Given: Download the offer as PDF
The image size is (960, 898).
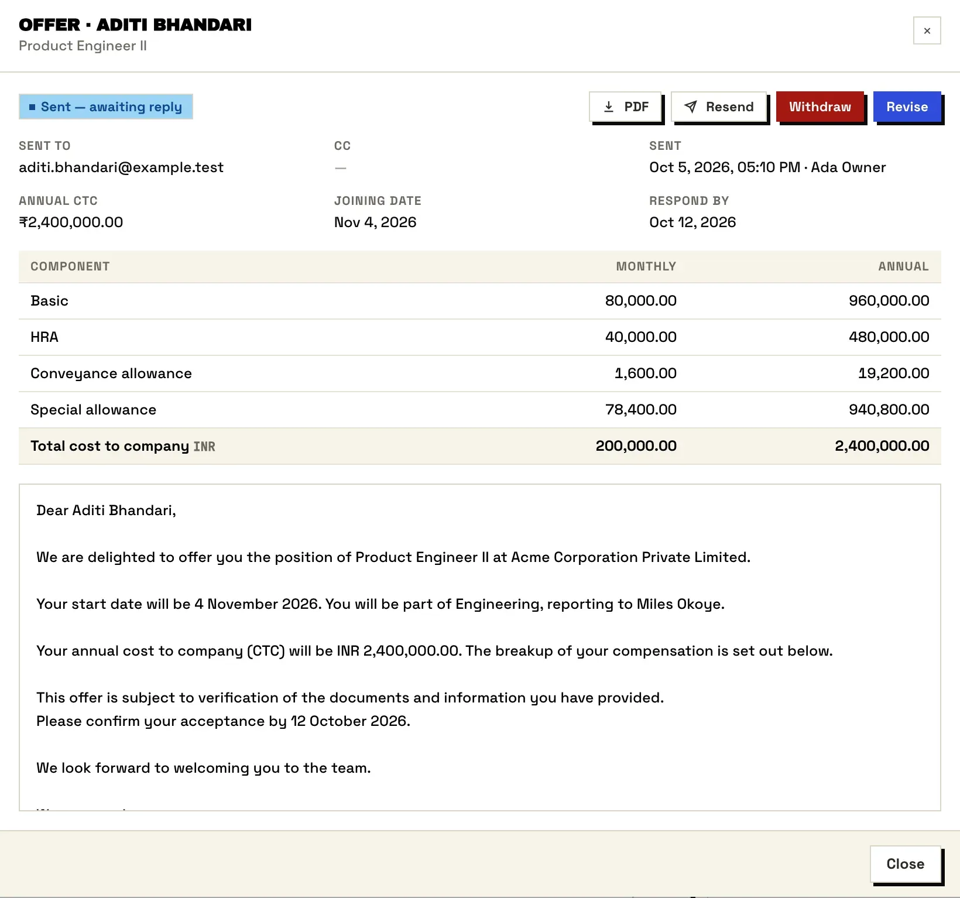Looking at the screenshot, I should coord(625,107).
